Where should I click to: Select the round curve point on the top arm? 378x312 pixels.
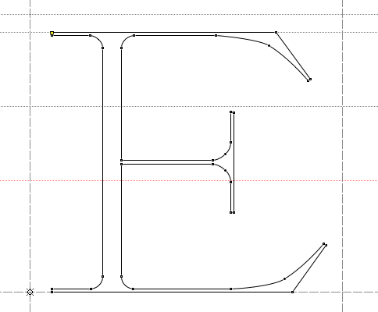tap(269, 46)
